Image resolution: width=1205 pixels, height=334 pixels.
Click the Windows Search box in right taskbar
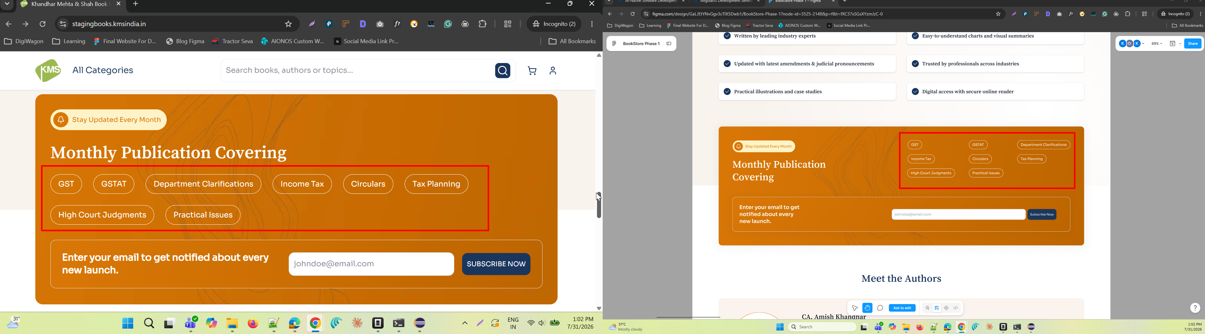click(x=822, y=327)
